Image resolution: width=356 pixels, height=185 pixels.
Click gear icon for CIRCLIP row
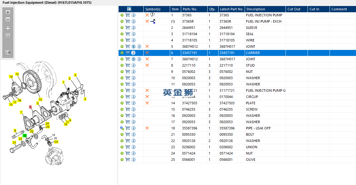122,97
